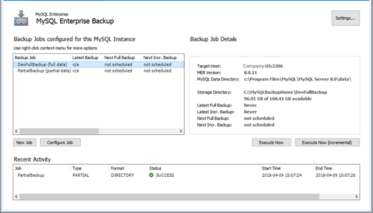Viewport: 373px width, 213px height.
Task: Click n/a Latest Backup cell for PartialBackup
Action: click(x=76, y=71)
